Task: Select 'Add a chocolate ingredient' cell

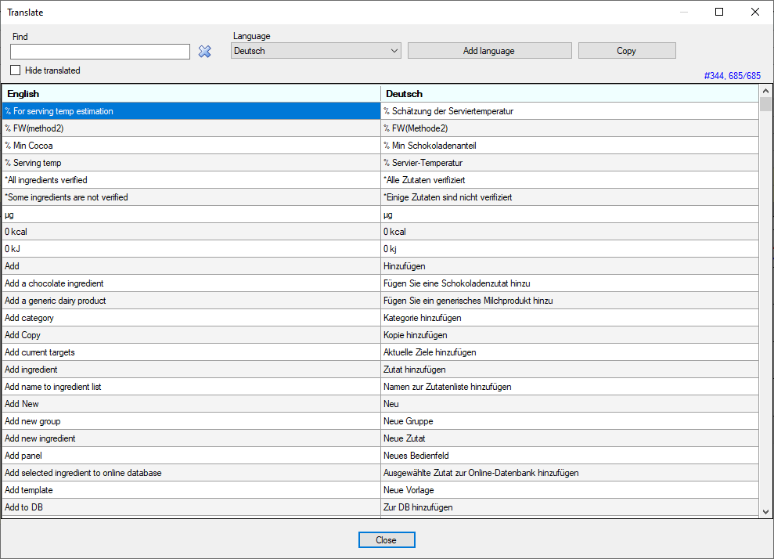Action: 192,283
